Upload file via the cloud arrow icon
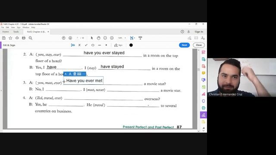 (x=17, y=38)
